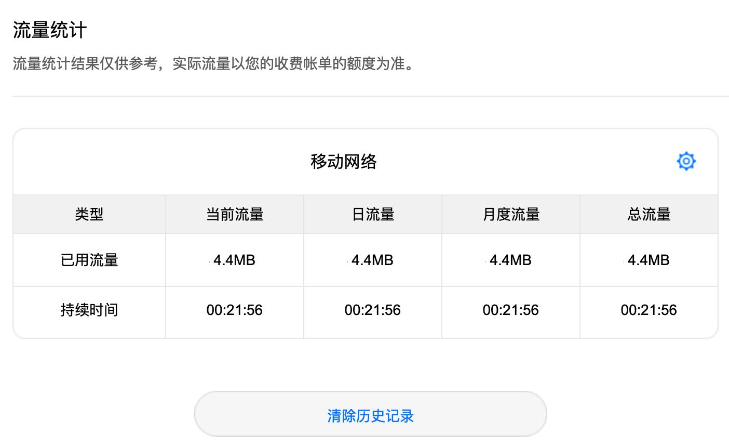Click the 00:21:56 duration under 总流量
Viewport: 729px width, 446px height.
tap(649, 310)
